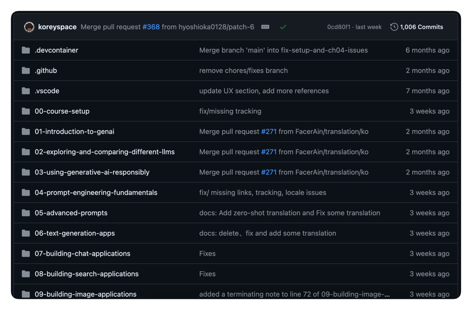Click commit hash 0cd80f1
Screen dimensions: 472x310
[339, 27]
